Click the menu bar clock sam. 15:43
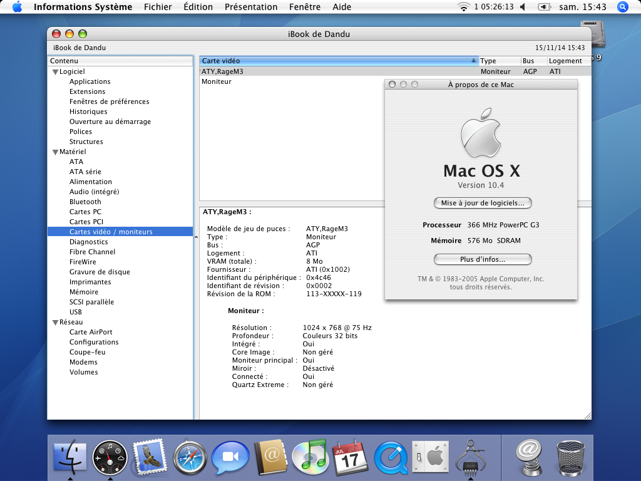The image size is (641, 481). pos(583,6)
